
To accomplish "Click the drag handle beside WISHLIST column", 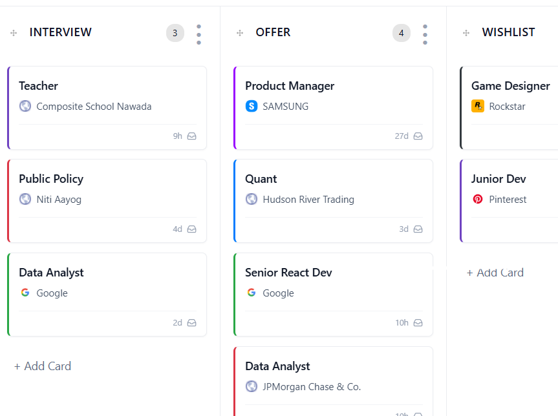I will (x=466, y=33).
